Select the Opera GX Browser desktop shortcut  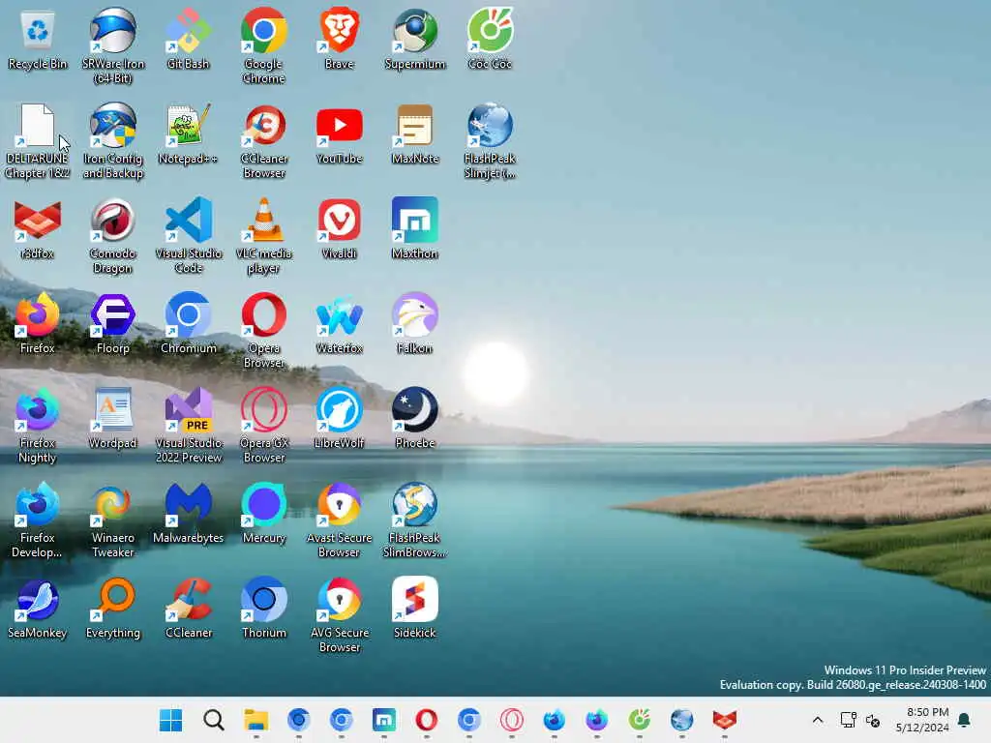click(x=264, y=426)
